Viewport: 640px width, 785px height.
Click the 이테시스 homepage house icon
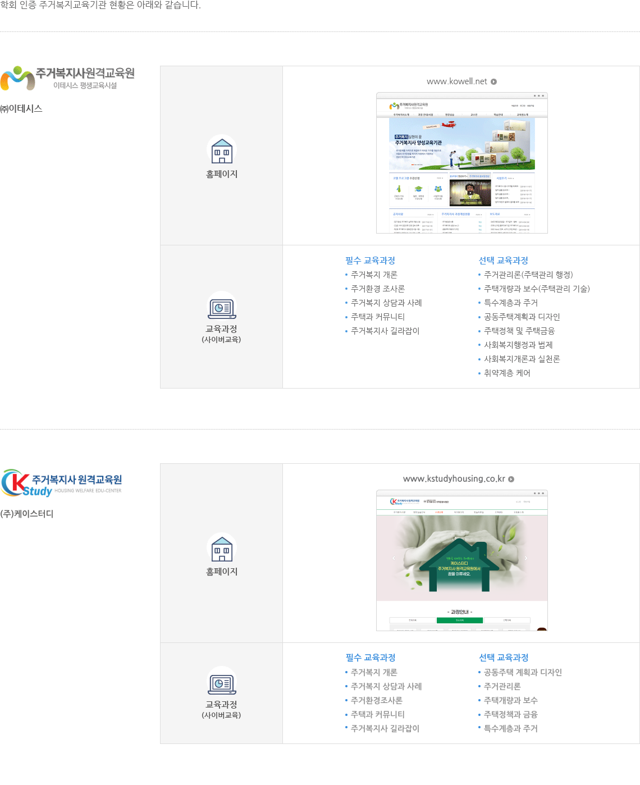[x=222, y=150]
